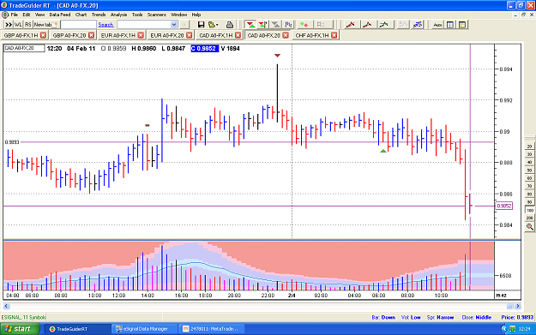Click the TradeGuider app icon in menu bar

click(x=5, y=15)
